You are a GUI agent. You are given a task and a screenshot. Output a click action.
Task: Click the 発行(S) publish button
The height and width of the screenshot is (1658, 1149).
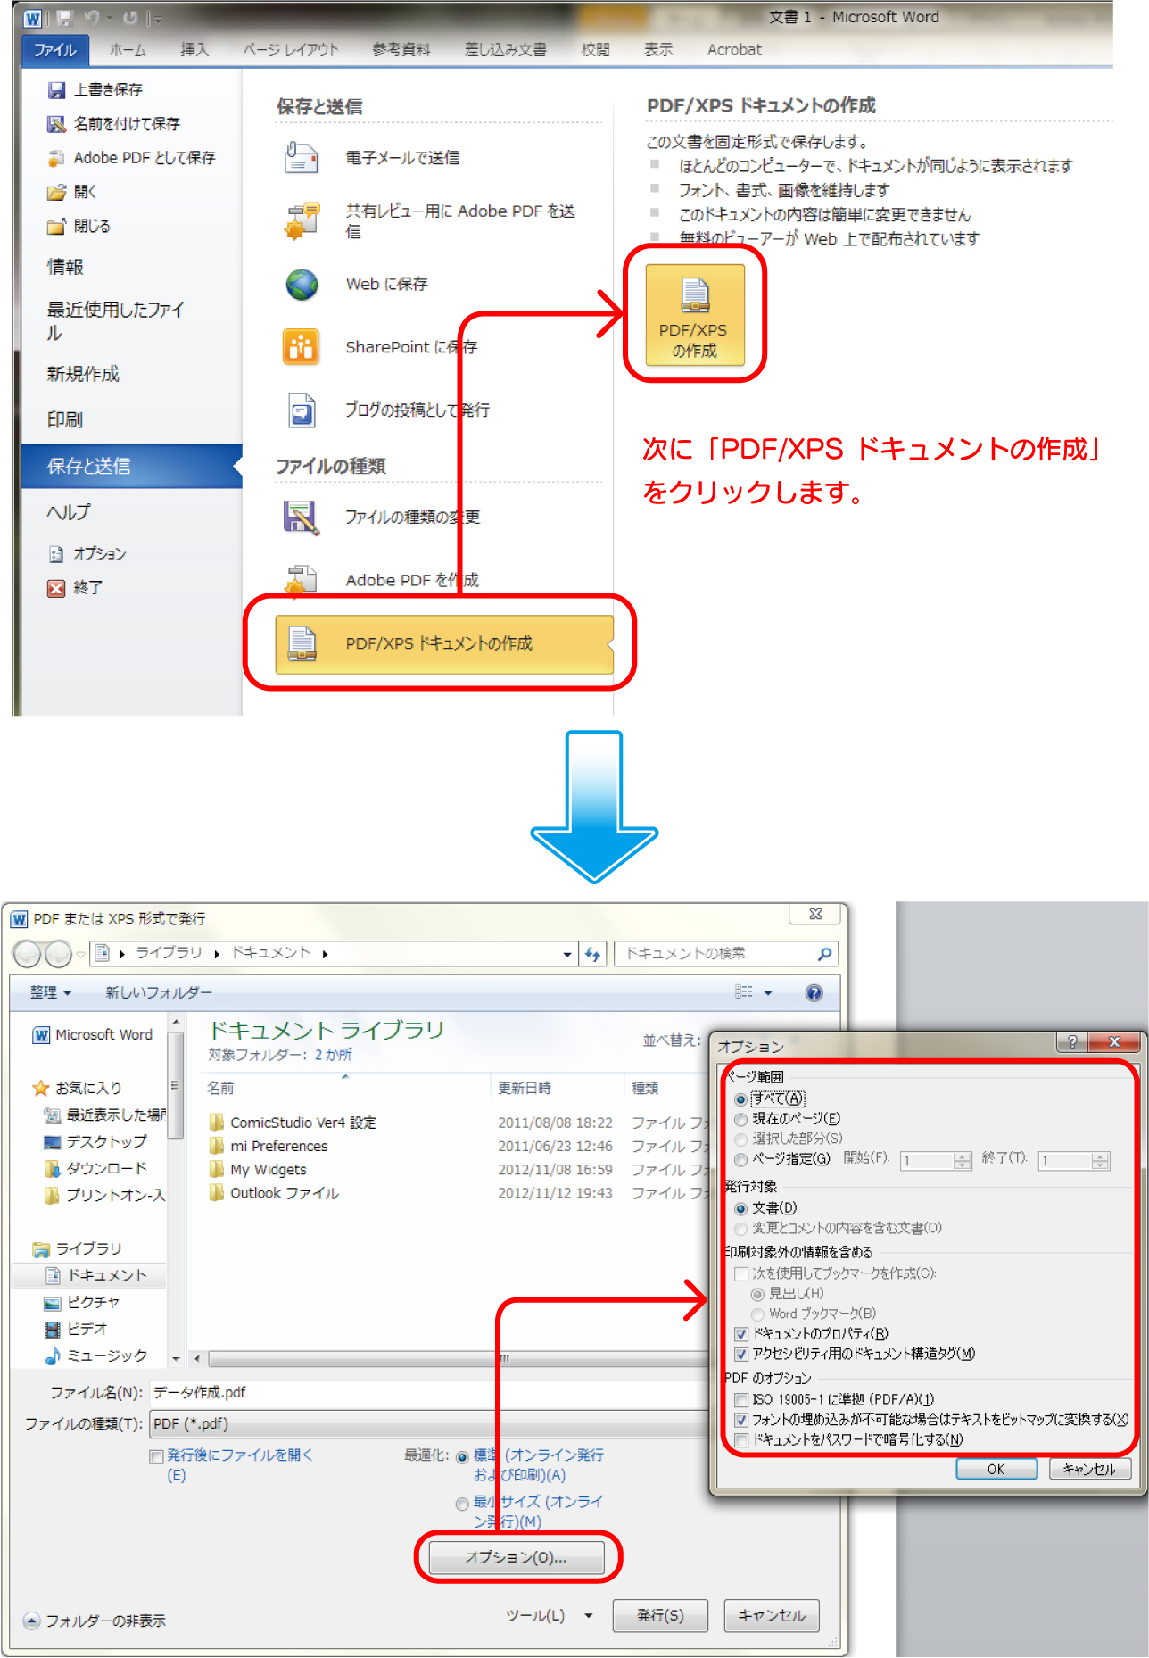point(660,1615)
